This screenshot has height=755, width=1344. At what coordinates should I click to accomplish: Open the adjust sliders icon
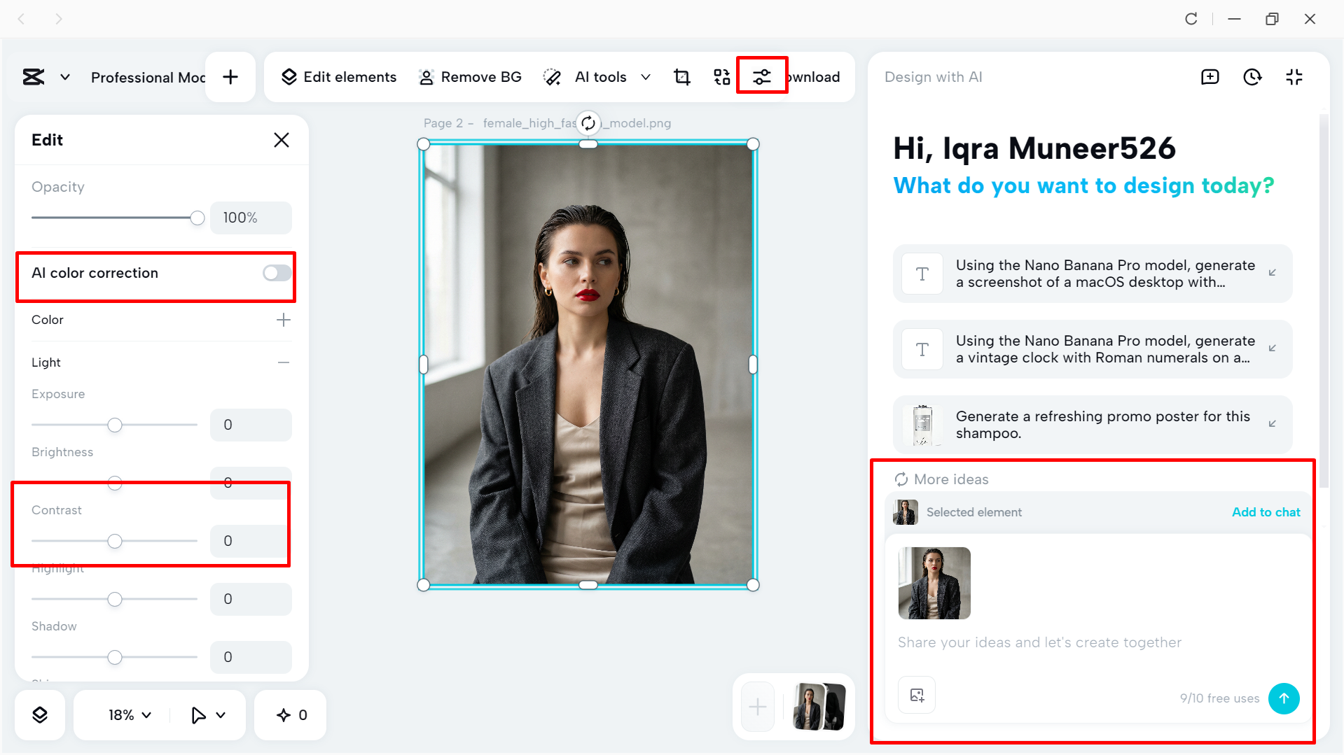tap(762, 77)
